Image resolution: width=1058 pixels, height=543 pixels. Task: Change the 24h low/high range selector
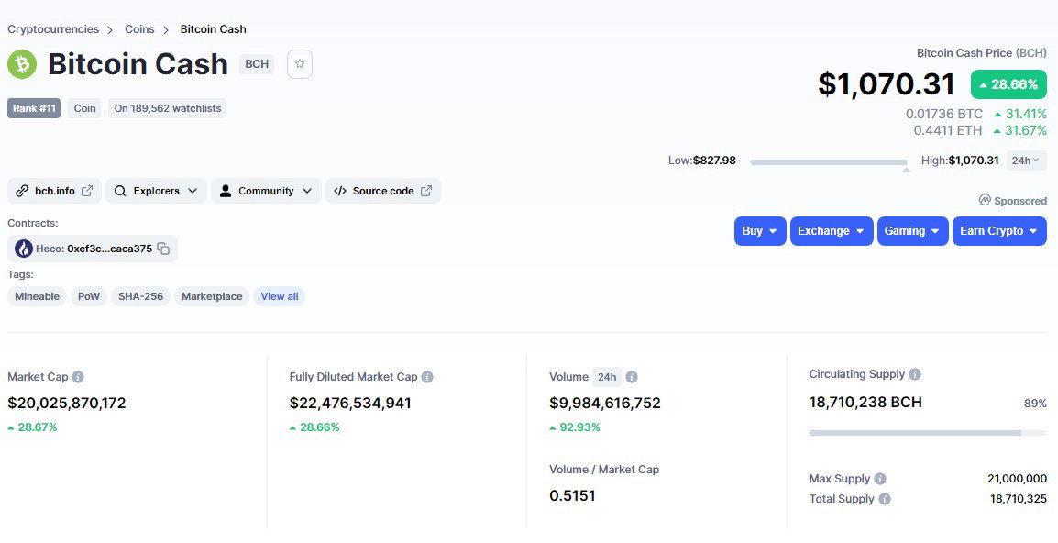coord(1026,161)
